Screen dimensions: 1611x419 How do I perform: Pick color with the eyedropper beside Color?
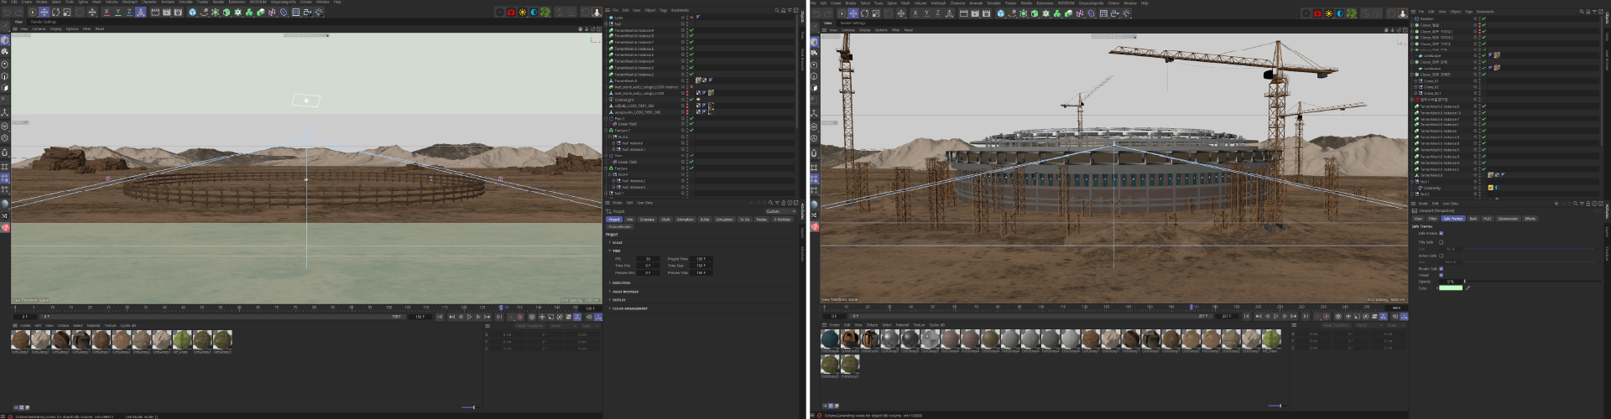tap(1468, 287)
